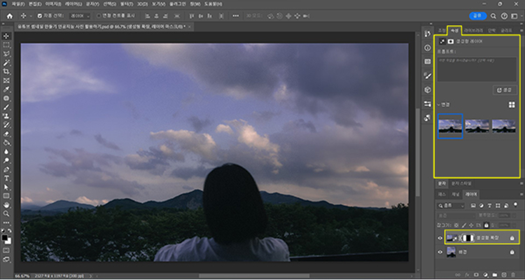This screenshot has height=280, width=525.
Task: Open the layer filter kind dropdown
Action: click(x=451, y=205)
